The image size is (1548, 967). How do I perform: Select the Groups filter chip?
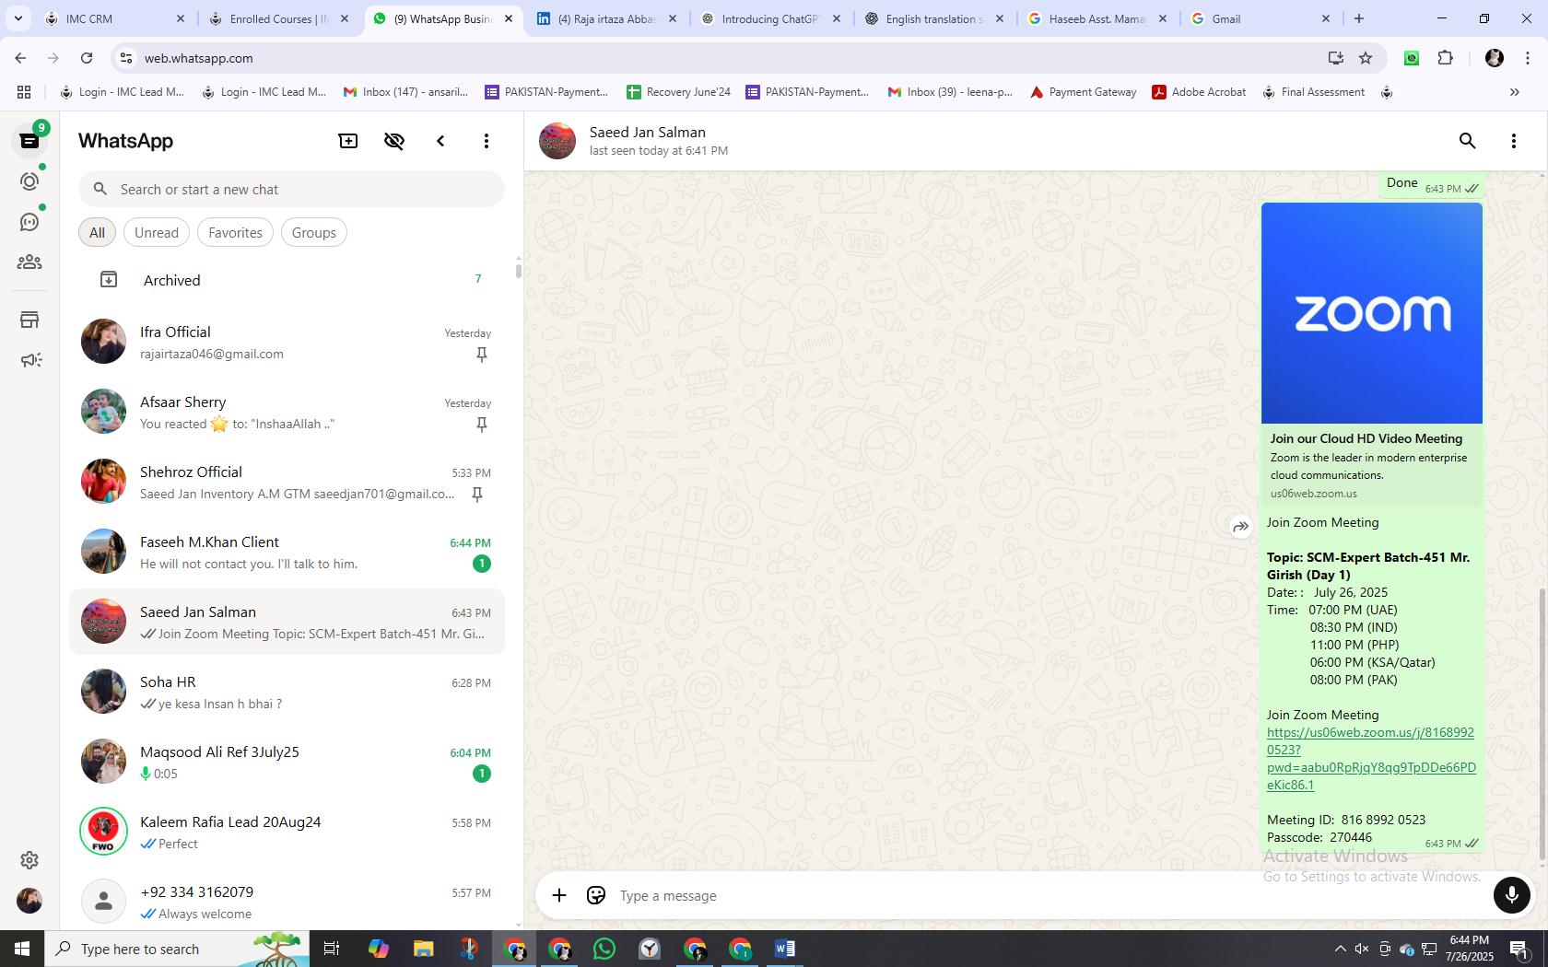tap(313, 233)
